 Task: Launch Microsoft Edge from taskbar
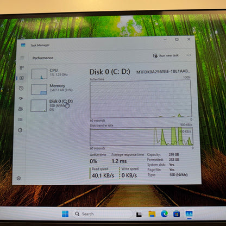pyautogui.click(x=164, y=214)
